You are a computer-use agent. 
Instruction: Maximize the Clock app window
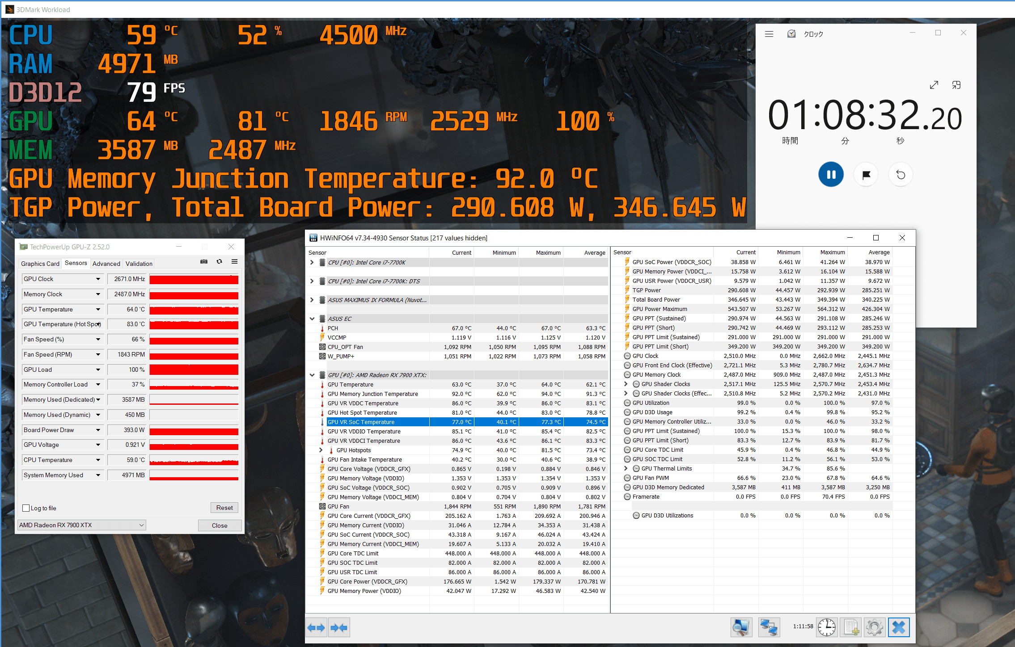pyautogui.click(x=938, y=33)
